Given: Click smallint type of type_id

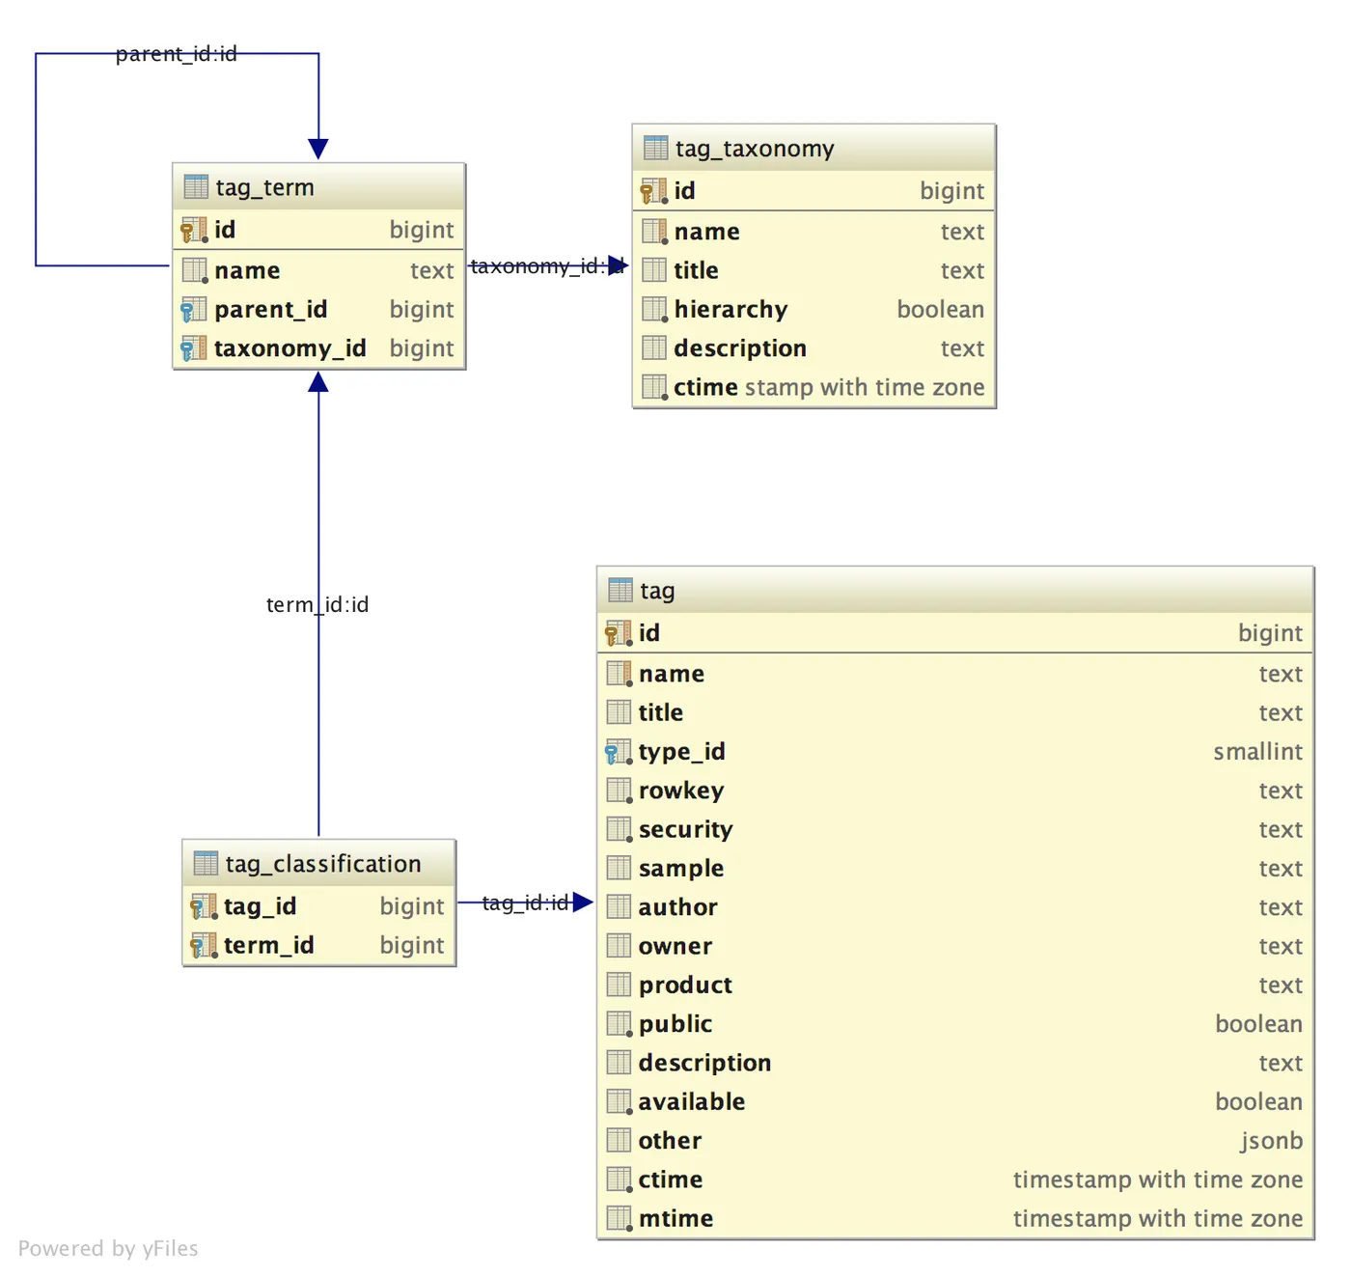Looking at the screenshot, I should point(1257,751).
